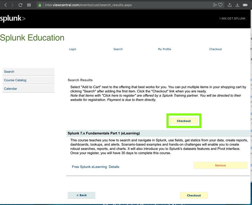Remove Splunk 7.x Fundamentals from cart

(x=220, y=165)
